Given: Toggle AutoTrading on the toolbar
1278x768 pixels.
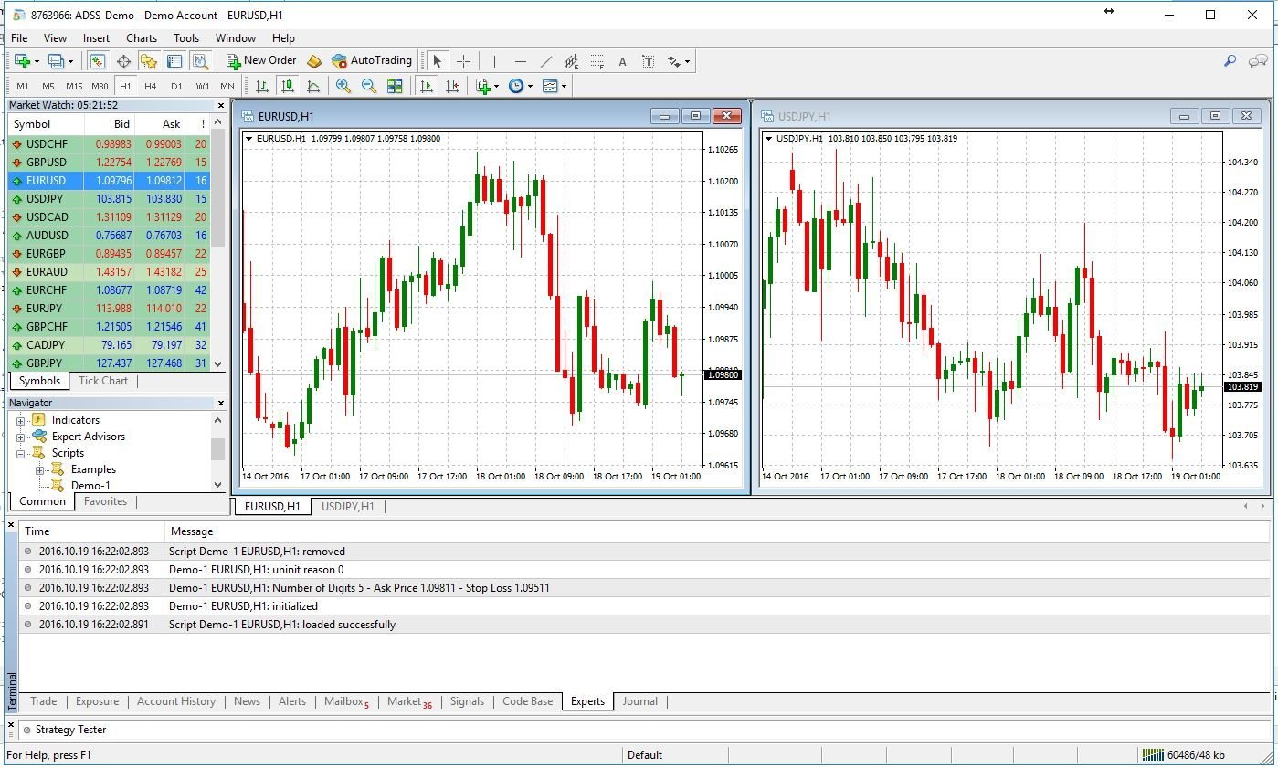Looking at the screenshot, I should point(372,61).
